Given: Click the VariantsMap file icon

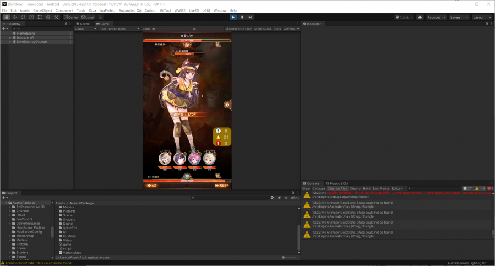Looking at the screenshot, I should click(x=61, y=252).
